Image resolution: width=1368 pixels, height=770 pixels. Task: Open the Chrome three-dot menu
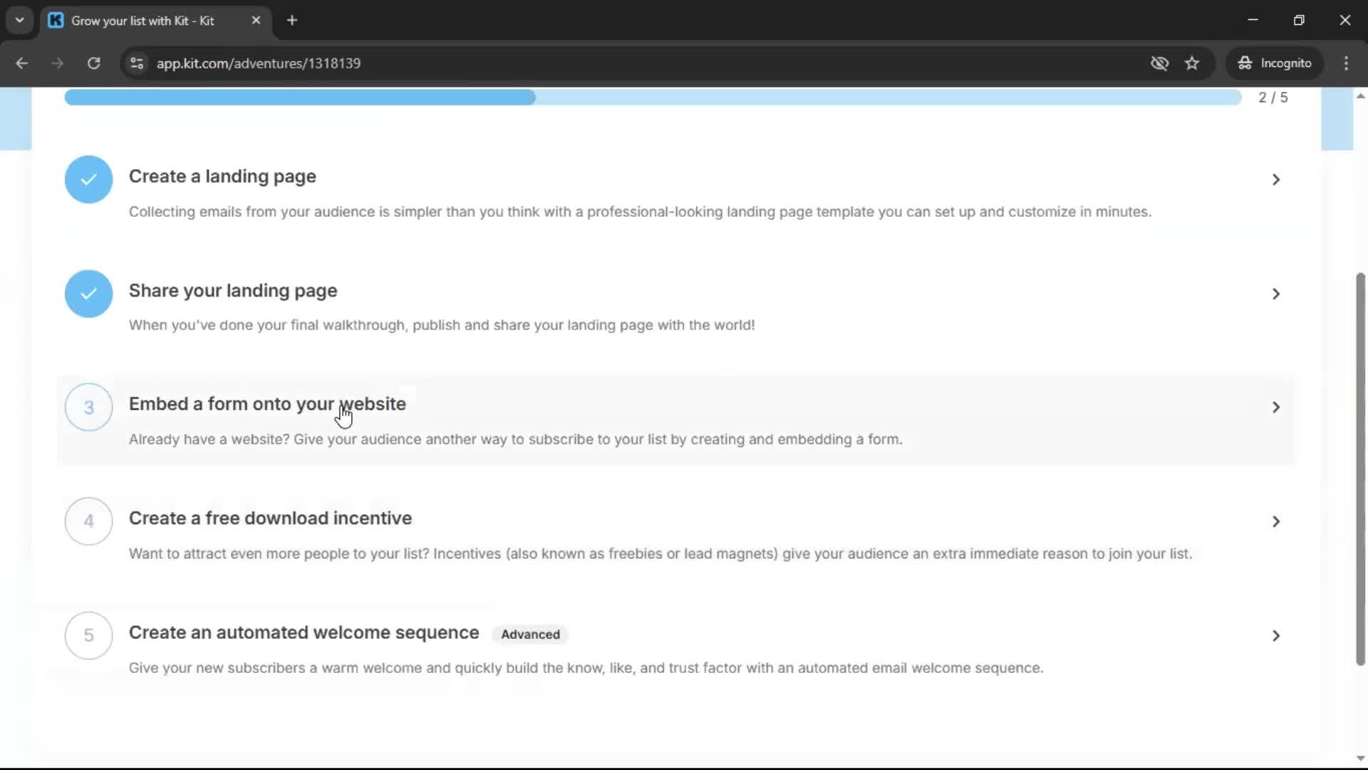coord(1346,63)
